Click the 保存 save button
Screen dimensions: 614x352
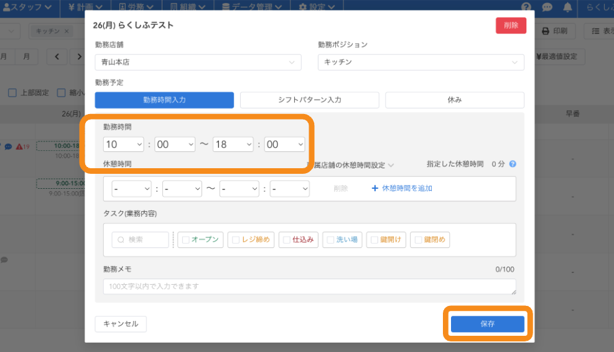pyautogui.click(x=488, y=324)
